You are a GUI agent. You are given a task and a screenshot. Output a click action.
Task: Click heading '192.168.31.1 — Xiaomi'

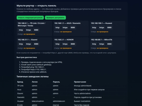[x=27, y=40]
